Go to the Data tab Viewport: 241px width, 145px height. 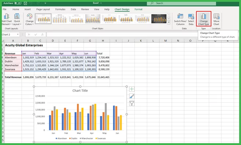(73, 9)
